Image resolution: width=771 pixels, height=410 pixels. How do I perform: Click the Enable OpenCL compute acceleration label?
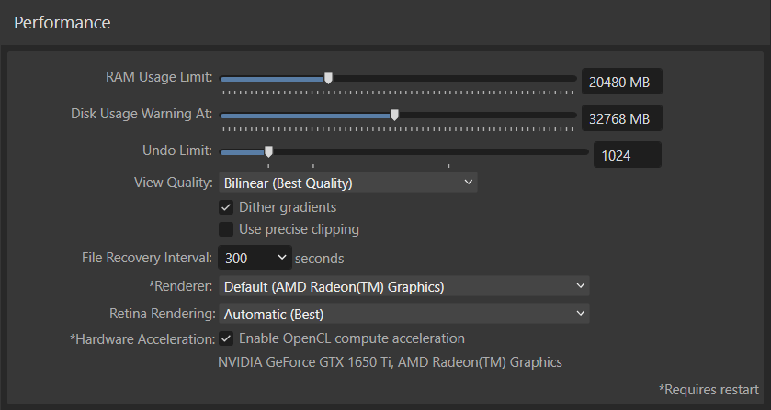coord(352,338)
